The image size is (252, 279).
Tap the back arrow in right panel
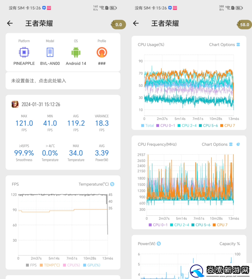[x=136, y=23]
